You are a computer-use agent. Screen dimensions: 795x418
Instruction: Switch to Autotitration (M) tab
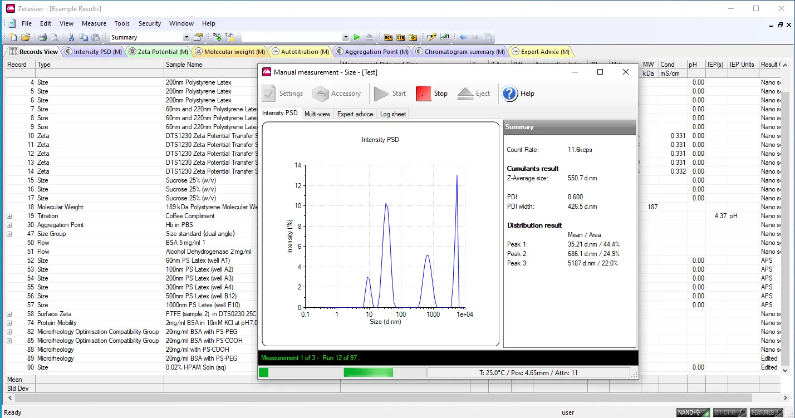pyautogui.click(x=300, y=52)
